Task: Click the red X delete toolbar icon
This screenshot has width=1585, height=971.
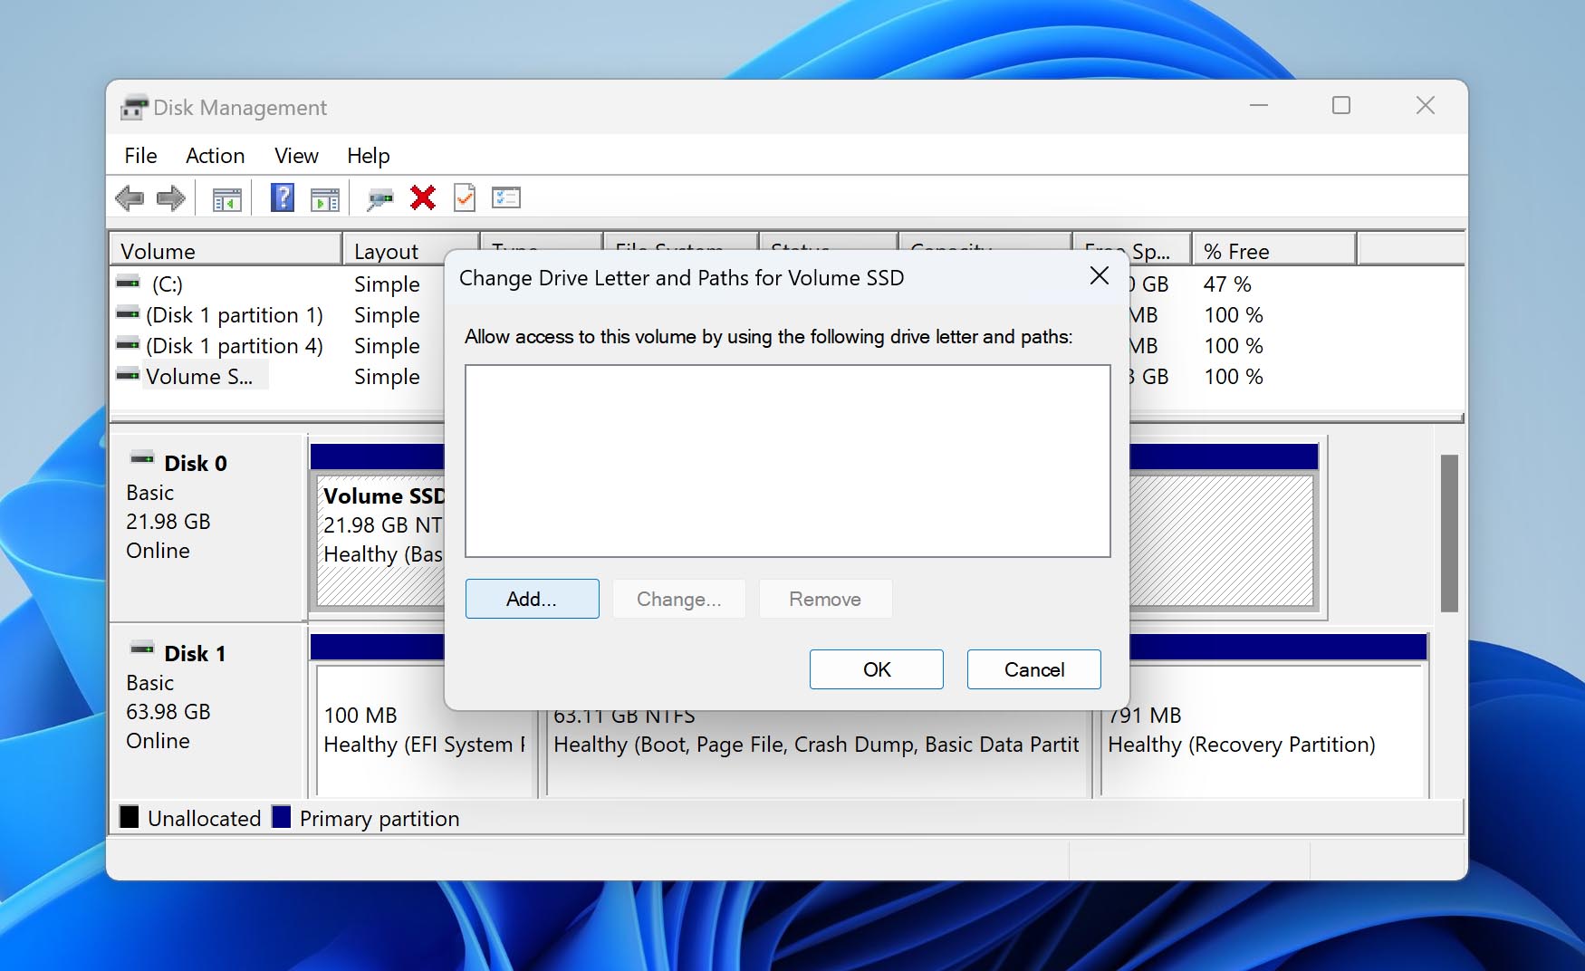Action: [x=423, y=197]
